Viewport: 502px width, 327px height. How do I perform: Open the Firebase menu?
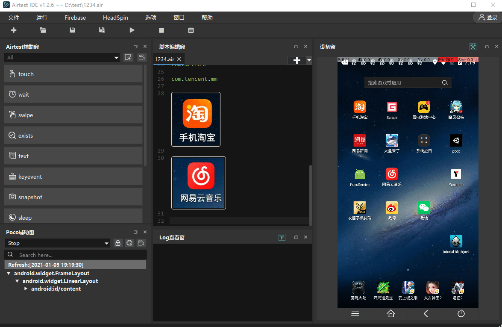point(75,18)
